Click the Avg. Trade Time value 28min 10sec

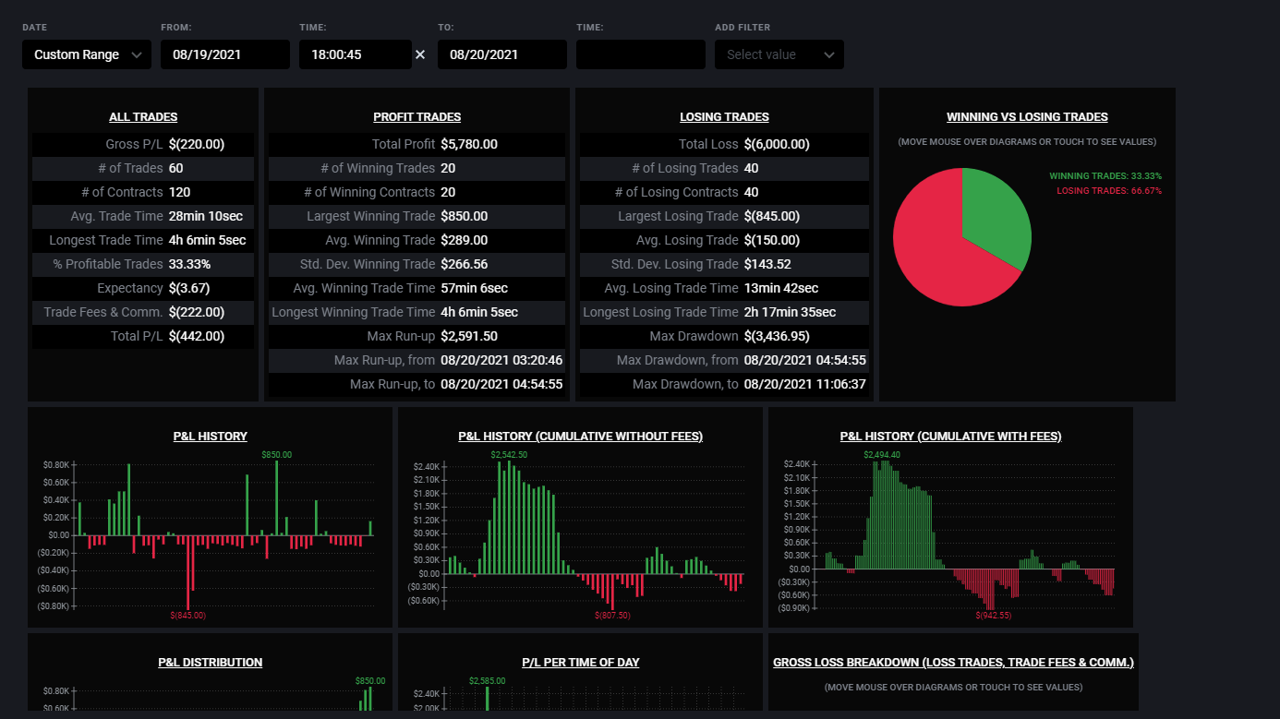coord(206,216)
